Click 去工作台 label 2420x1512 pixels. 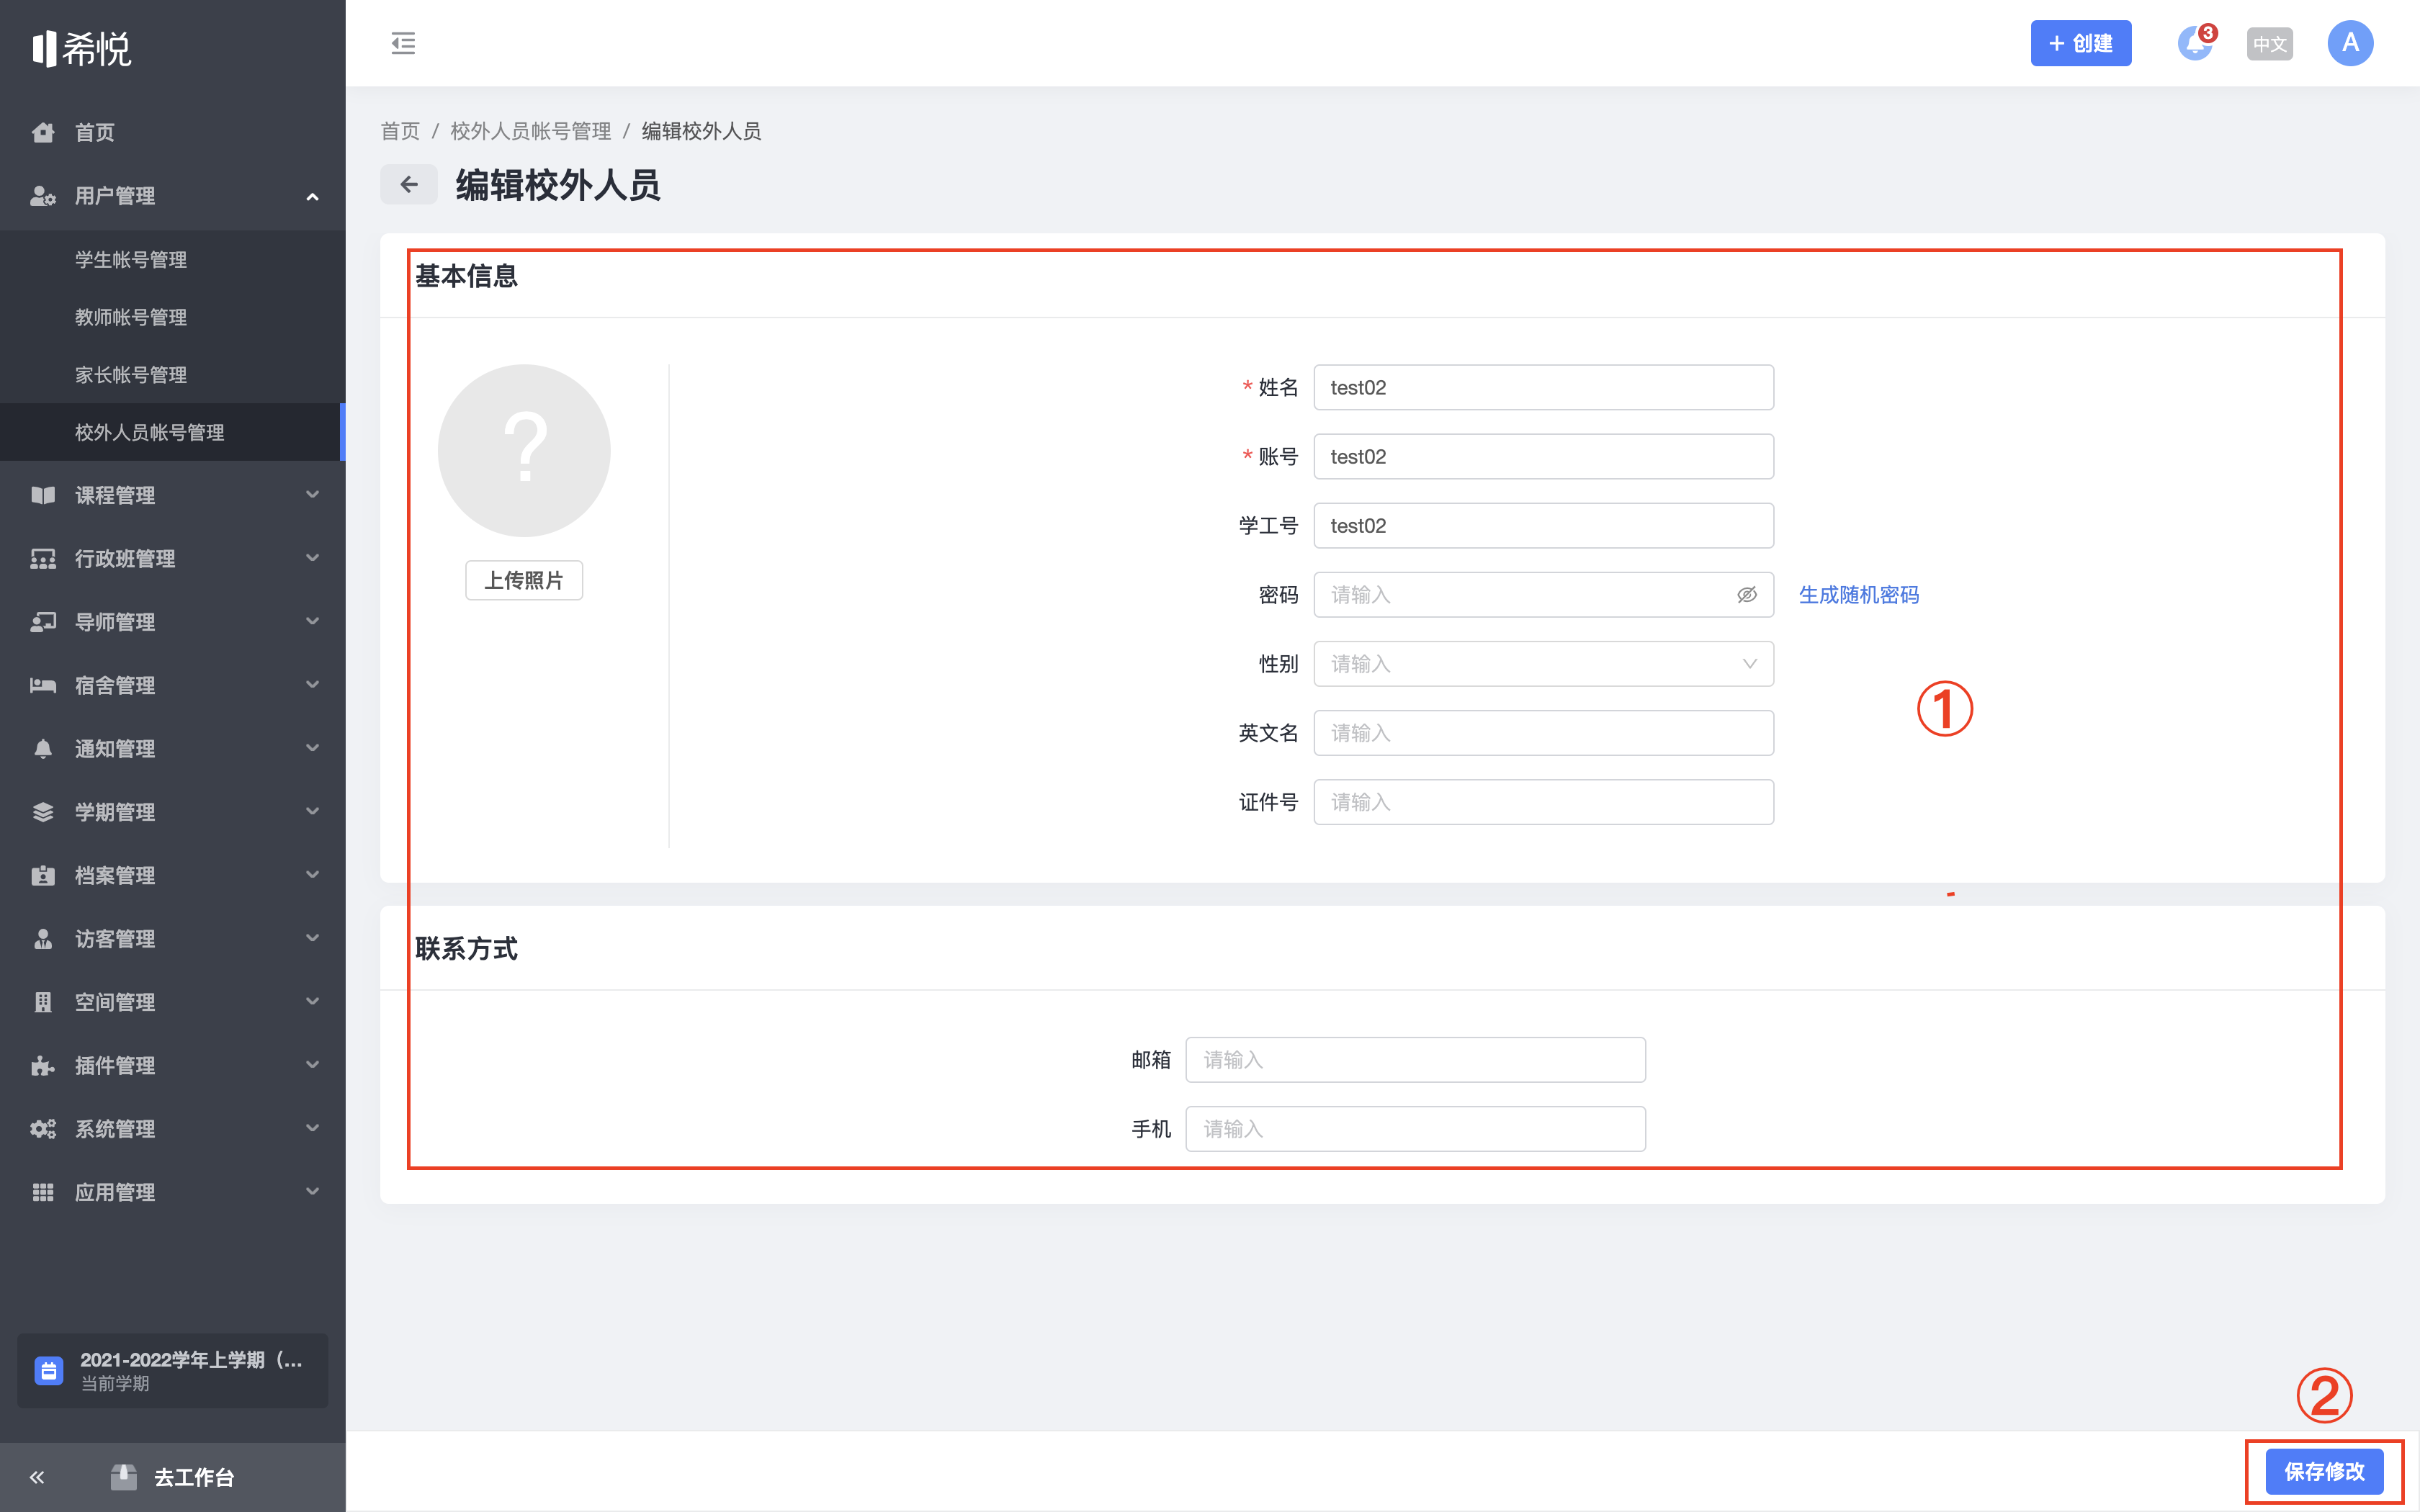[194, 1477]
